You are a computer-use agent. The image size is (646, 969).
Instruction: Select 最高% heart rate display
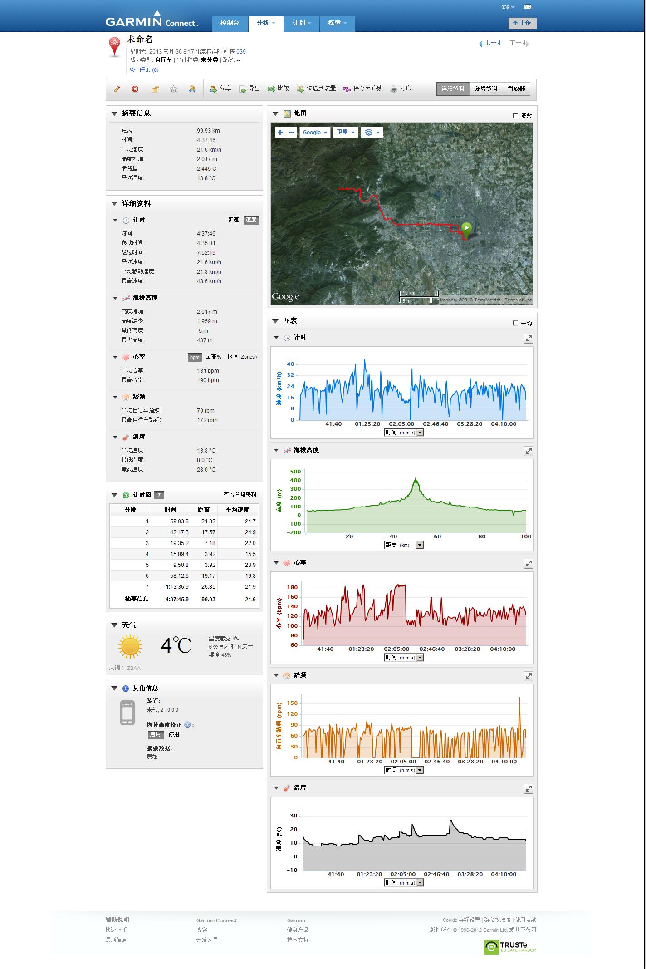(214, 357)
